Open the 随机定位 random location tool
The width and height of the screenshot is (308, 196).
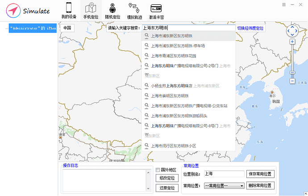click(x=112, y=11)
